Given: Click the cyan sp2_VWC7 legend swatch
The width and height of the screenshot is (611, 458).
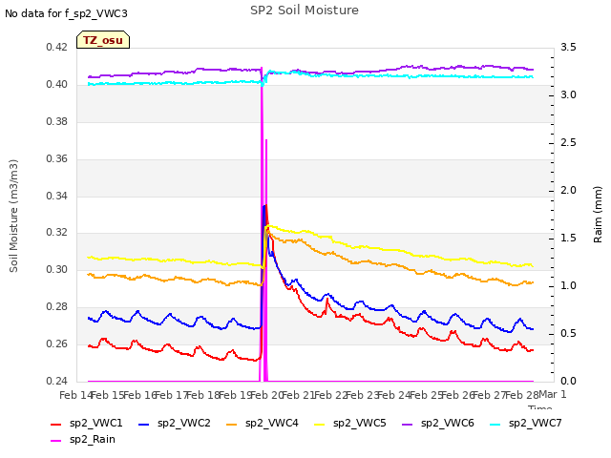Looking at the screenshot, I should pyautogui.click(x=495, y=424).
